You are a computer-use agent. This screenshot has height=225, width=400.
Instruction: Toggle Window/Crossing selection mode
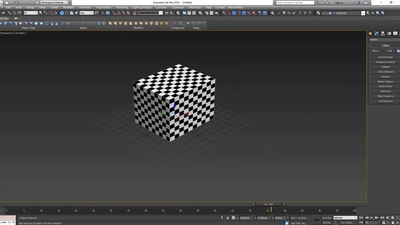coord(56,12)
